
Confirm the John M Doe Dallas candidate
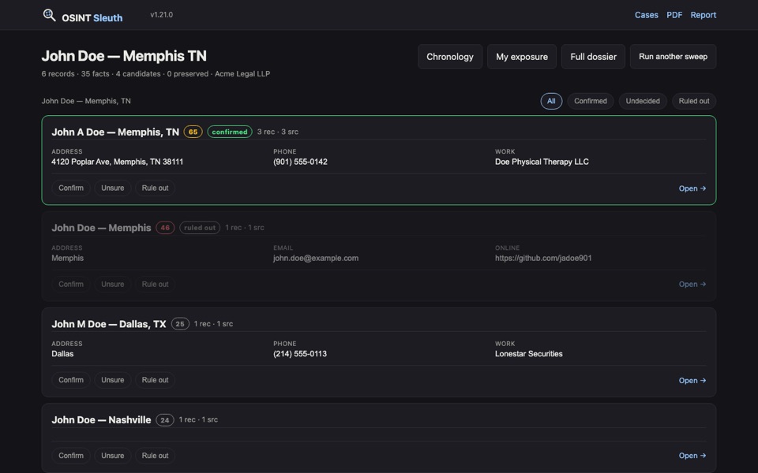click(x=71, y=380)
